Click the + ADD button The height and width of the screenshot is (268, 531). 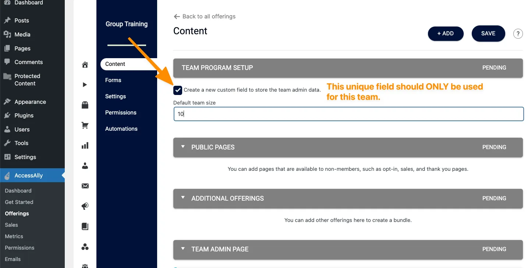445,33
